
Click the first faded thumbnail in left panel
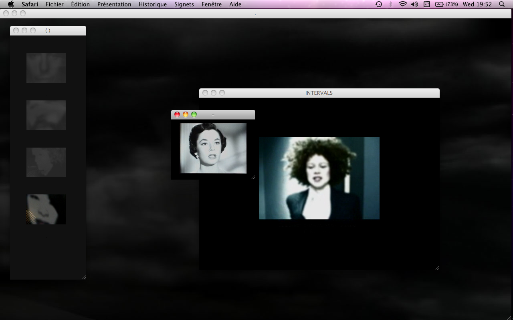pos(46,68)
